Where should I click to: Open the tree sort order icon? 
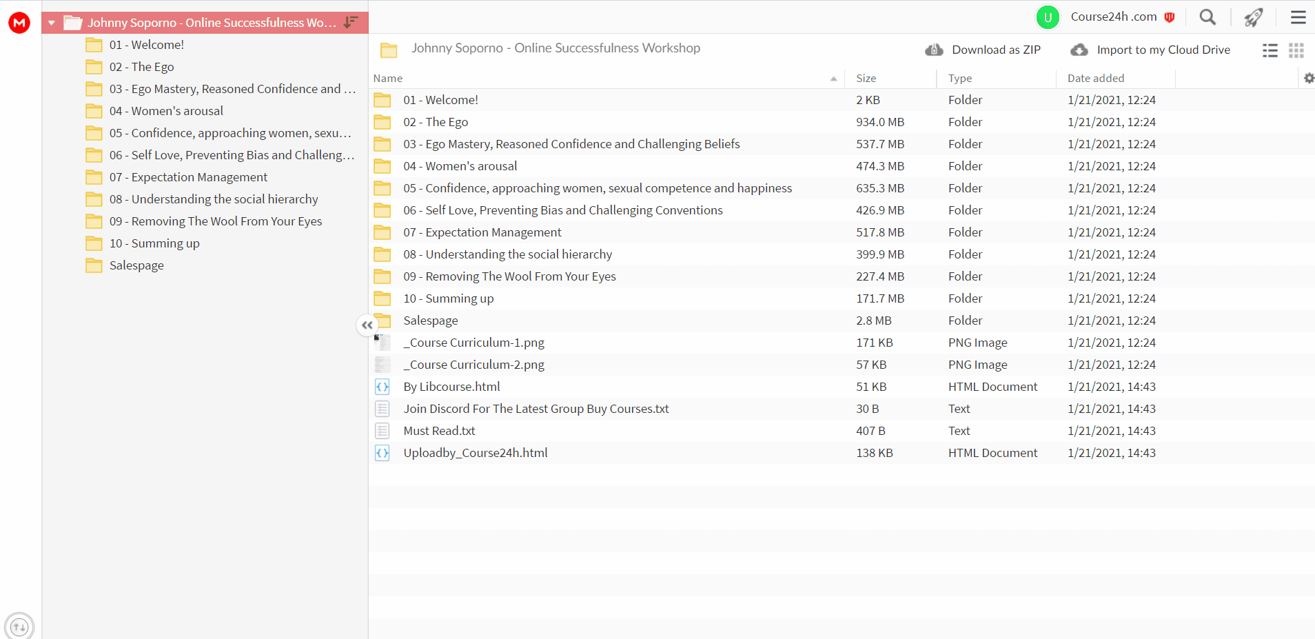[x=351, y=23]
